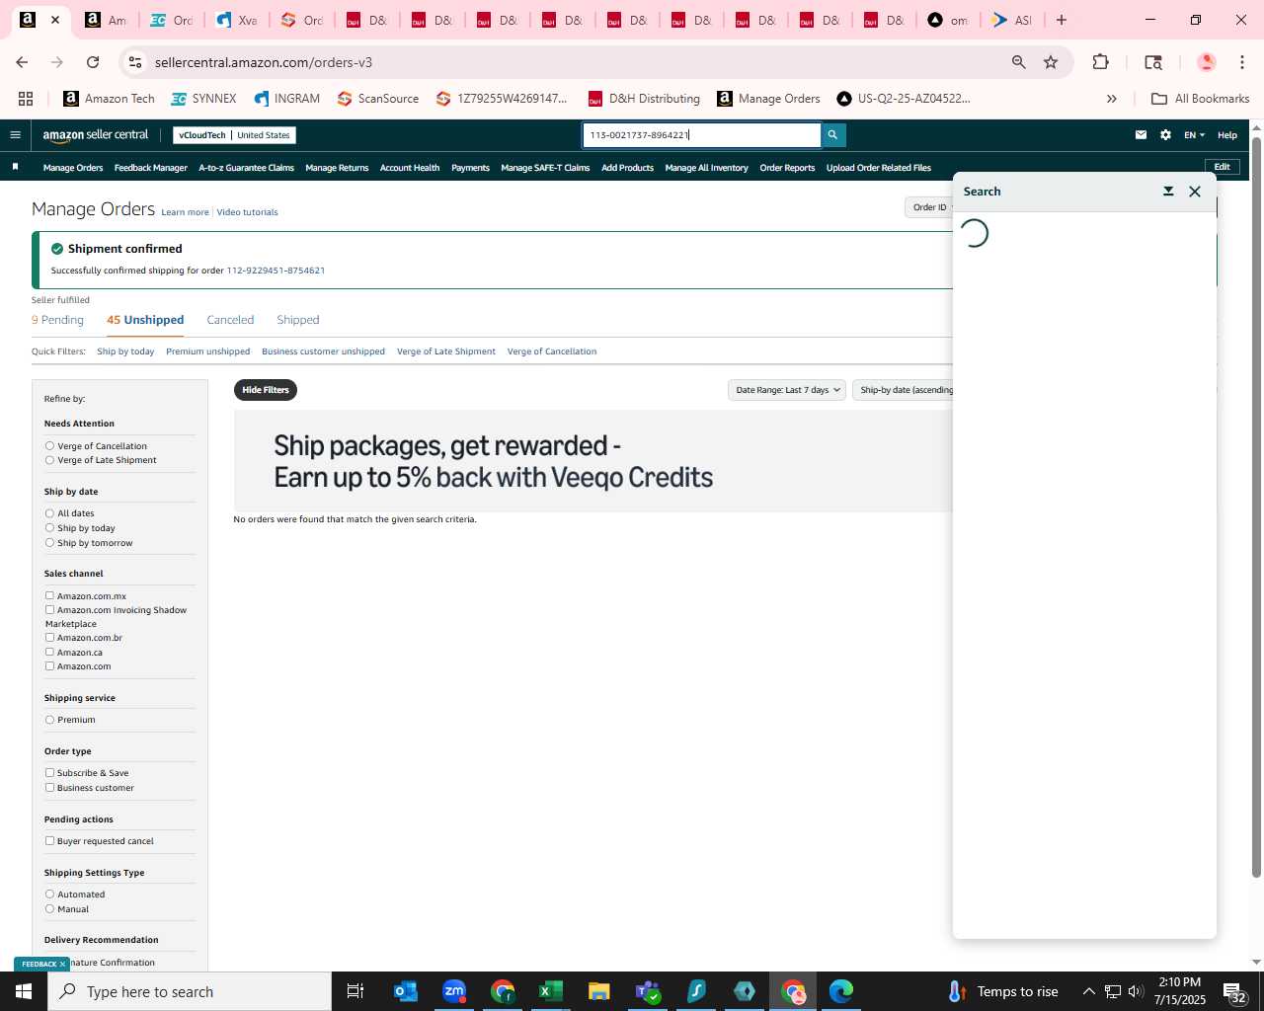1264x1011 pixels.
Task: Open the Video tutorials link
Action: [247, 212]
